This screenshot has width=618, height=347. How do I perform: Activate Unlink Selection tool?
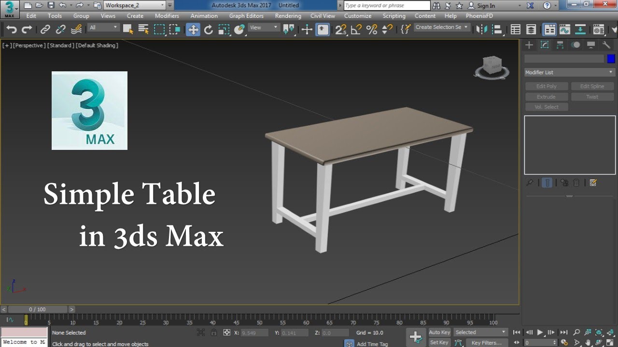tap(61, 29)
